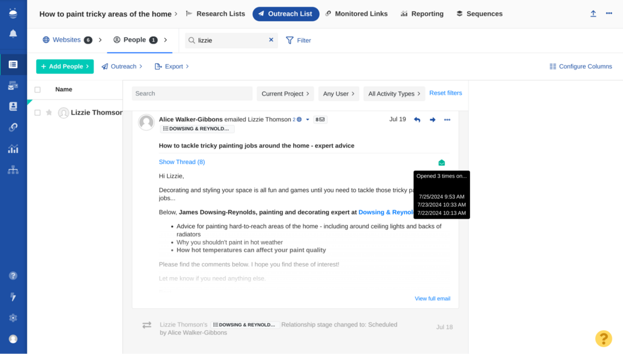
Task: Click the upload arrow icon in the top bar
Action: 593,13
